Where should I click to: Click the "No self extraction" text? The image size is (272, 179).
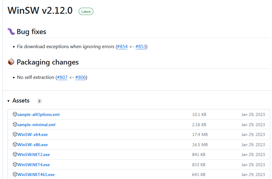pyautogui.click(x=36, y=77)
